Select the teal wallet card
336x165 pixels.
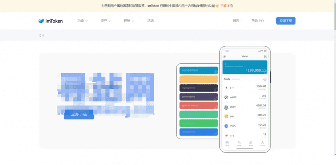pos(199,70)
